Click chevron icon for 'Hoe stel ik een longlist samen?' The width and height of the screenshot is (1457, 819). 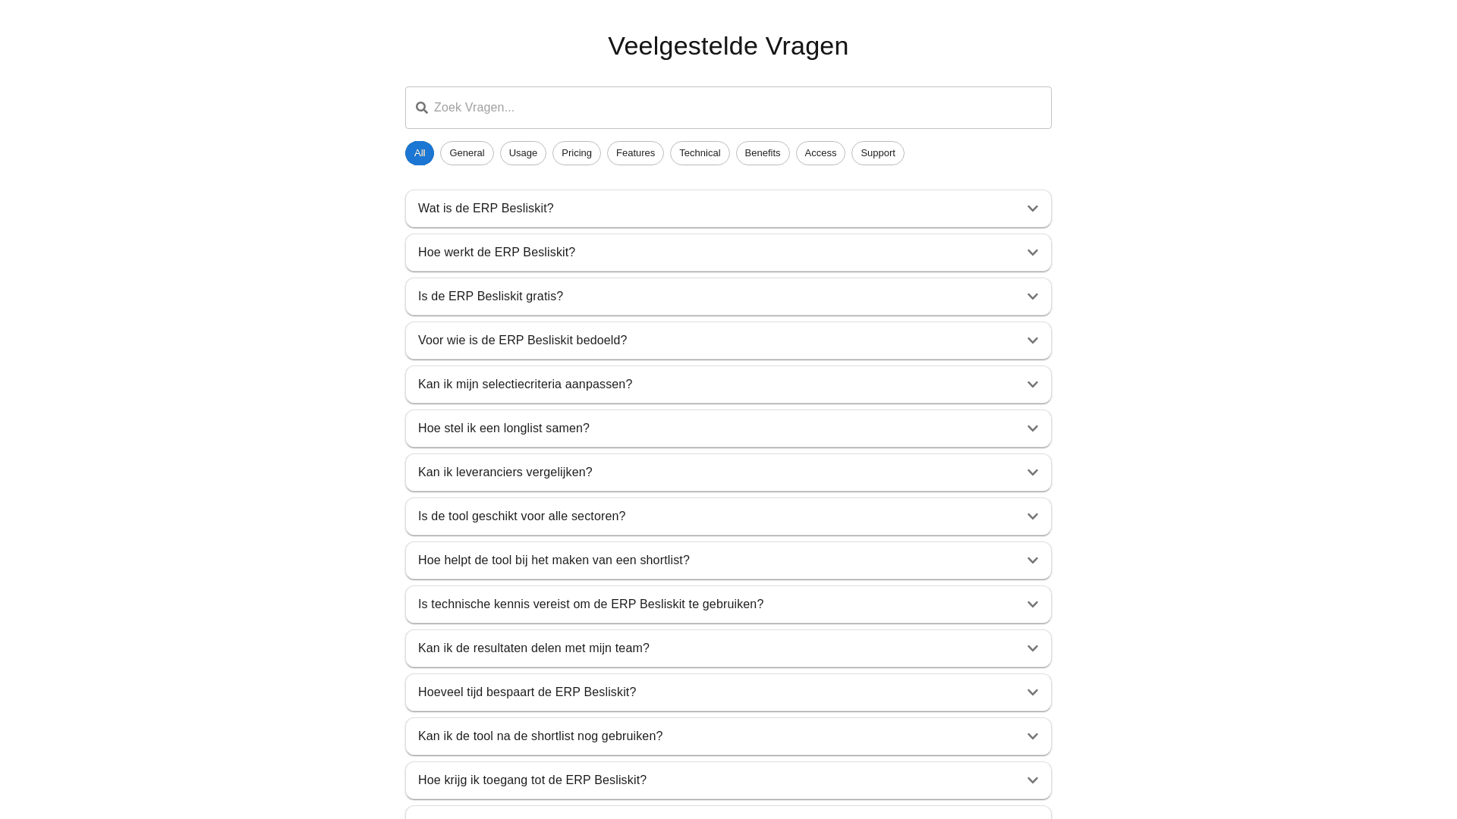pyautogui.click(x=1033, y=428)
